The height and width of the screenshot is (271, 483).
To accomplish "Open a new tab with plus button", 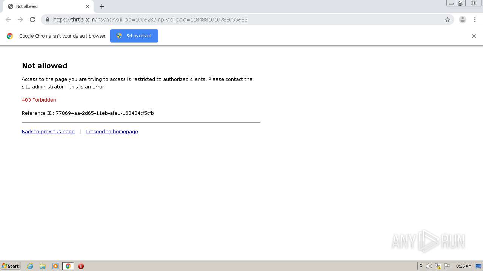I will pyautogui.click(x=102, y=6).
